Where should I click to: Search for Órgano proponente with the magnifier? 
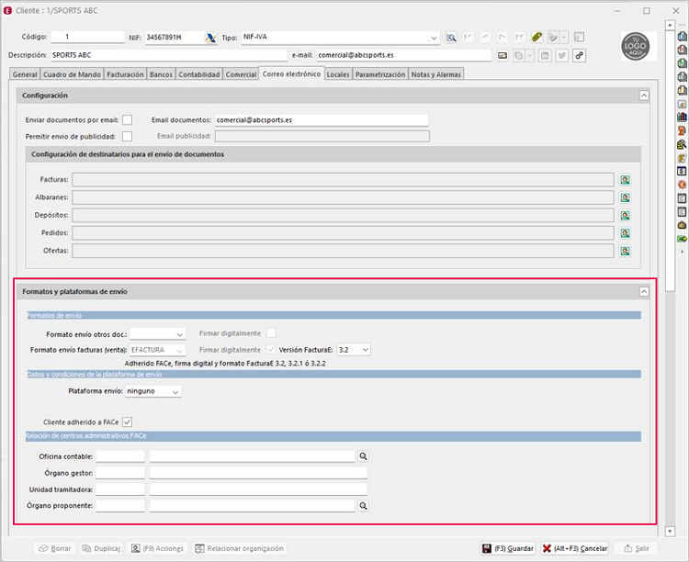tap(363, 506)
